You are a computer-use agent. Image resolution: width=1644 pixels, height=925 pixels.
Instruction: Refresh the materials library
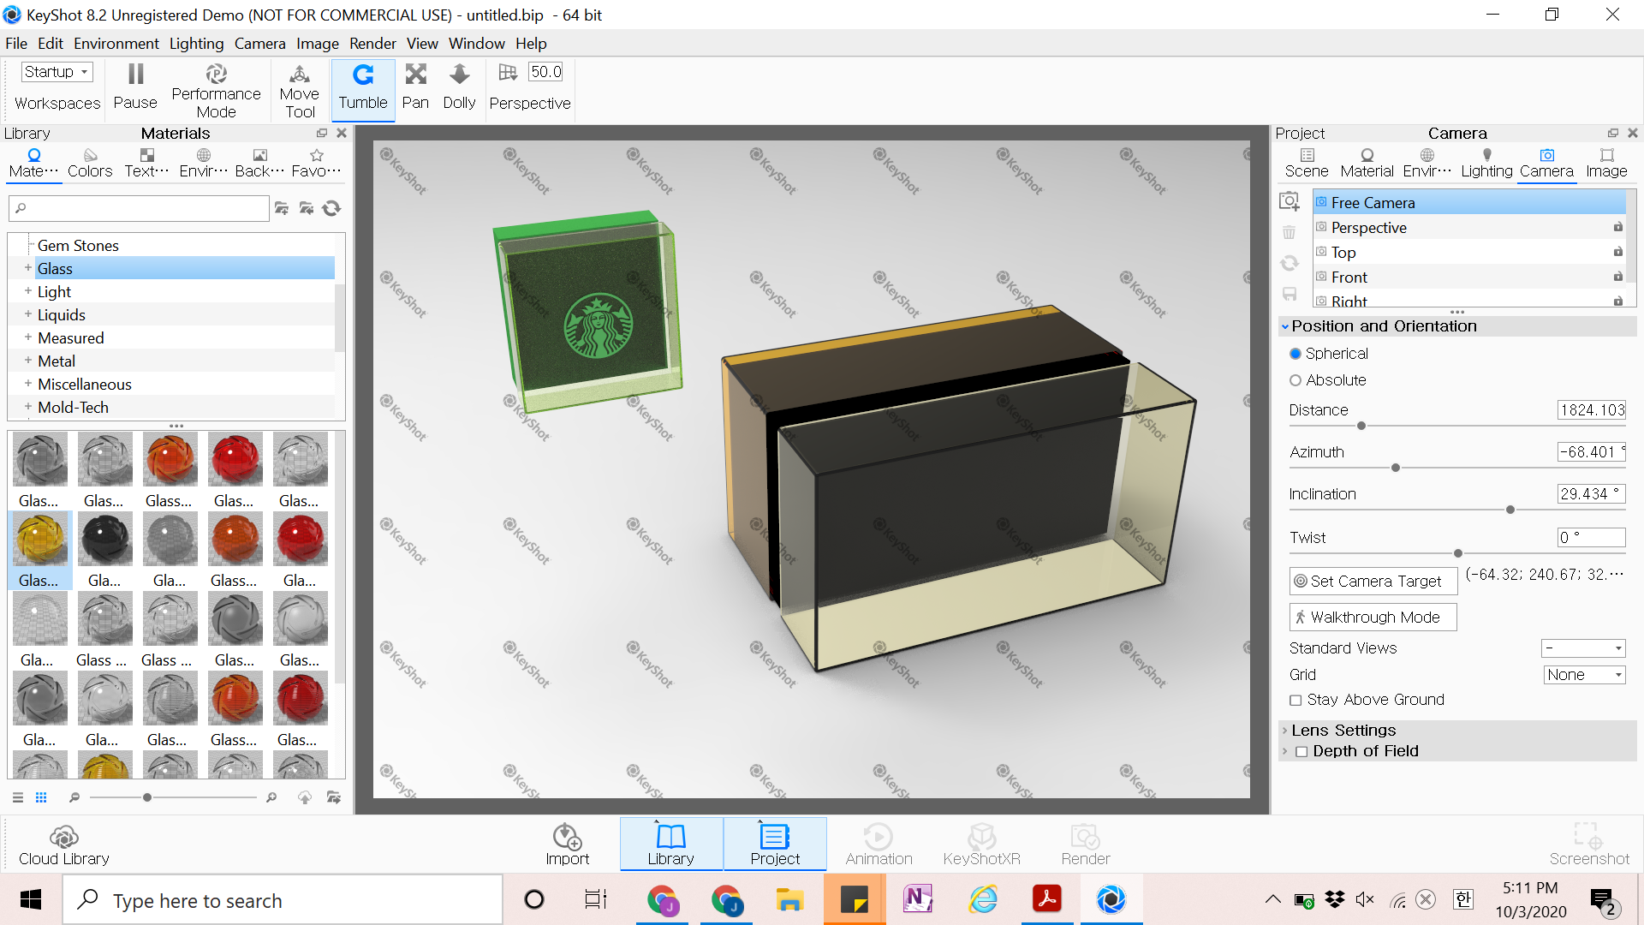(331, 208)
